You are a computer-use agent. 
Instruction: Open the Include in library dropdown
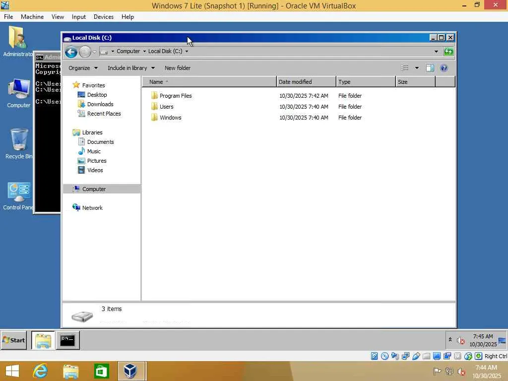(131, 68)
